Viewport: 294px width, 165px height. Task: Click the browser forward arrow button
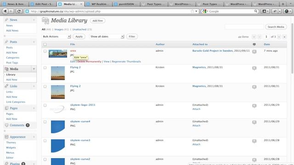(11, 11)
